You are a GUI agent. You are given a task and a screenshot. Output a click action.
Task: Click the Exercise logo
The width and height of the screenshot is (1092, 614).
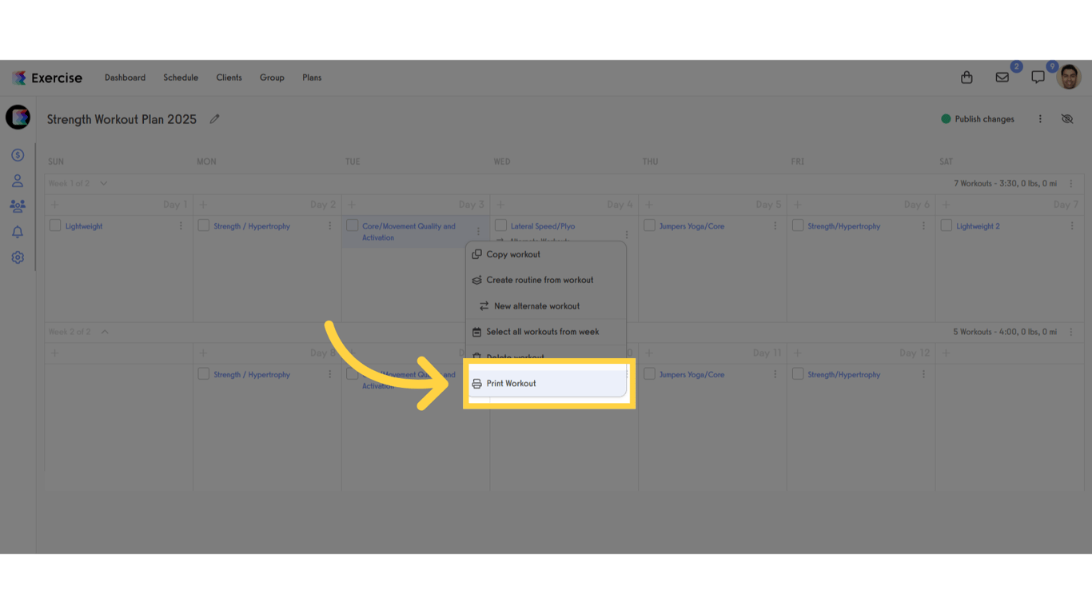[x=47, y=78]
